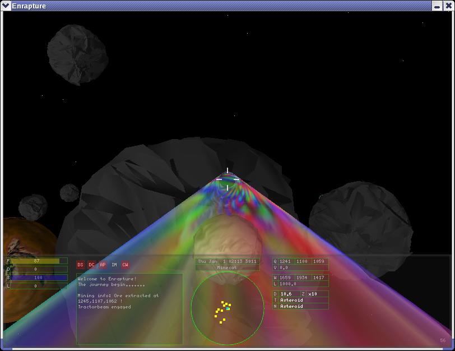This screenshot has height=351, width=455.
Task: Click the Minecat ship name label
Action: (227, 268)
